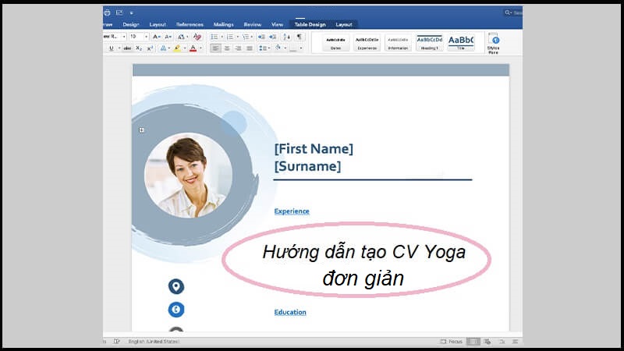Image resolution: width=624 pixels, height=351 pixels.
Task: Open the Mailings tab
Action: click(223, 24)
